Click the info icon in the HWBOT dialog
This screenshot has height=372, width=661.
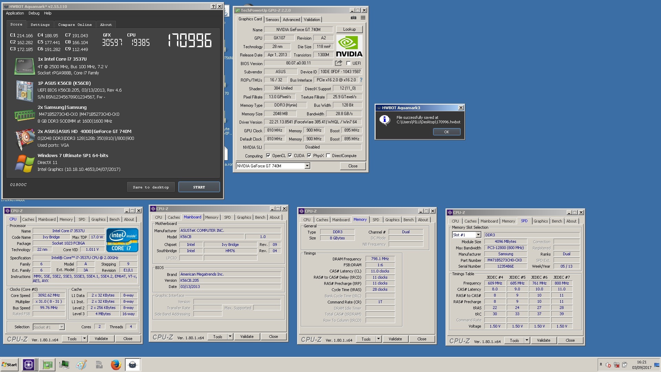[x=385, y=120]
